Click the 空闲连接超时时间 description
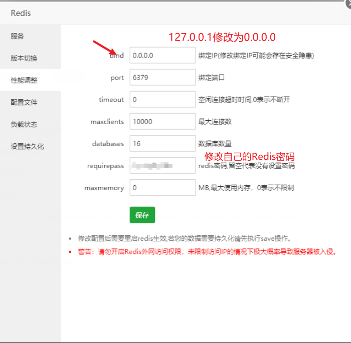 (244, 100)
